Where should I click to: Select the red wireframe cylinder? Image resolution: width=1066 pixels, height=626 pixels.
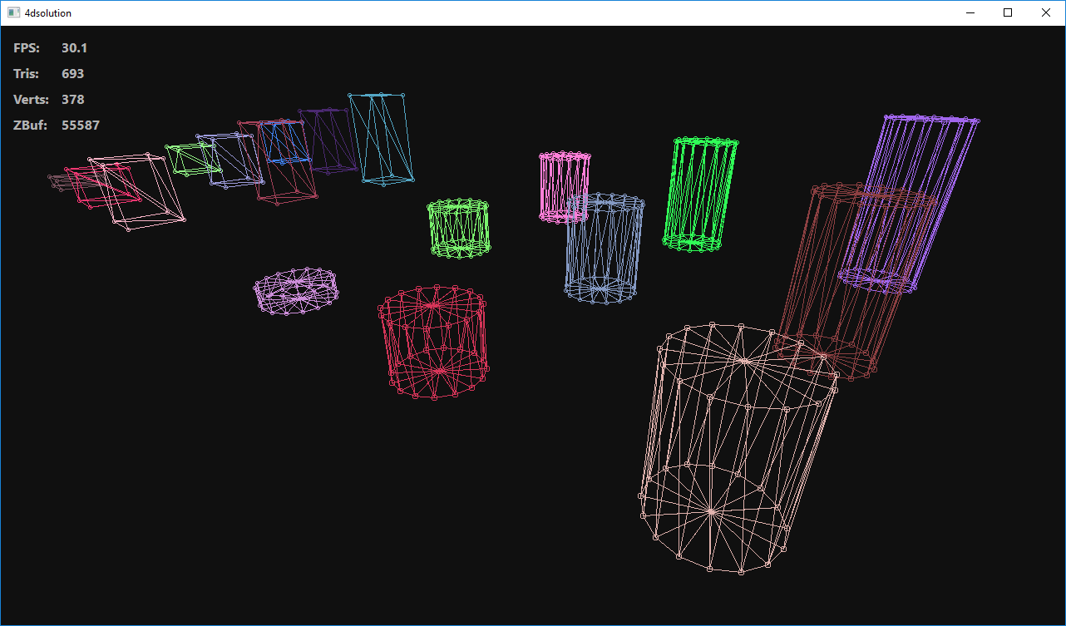[433, 341]
